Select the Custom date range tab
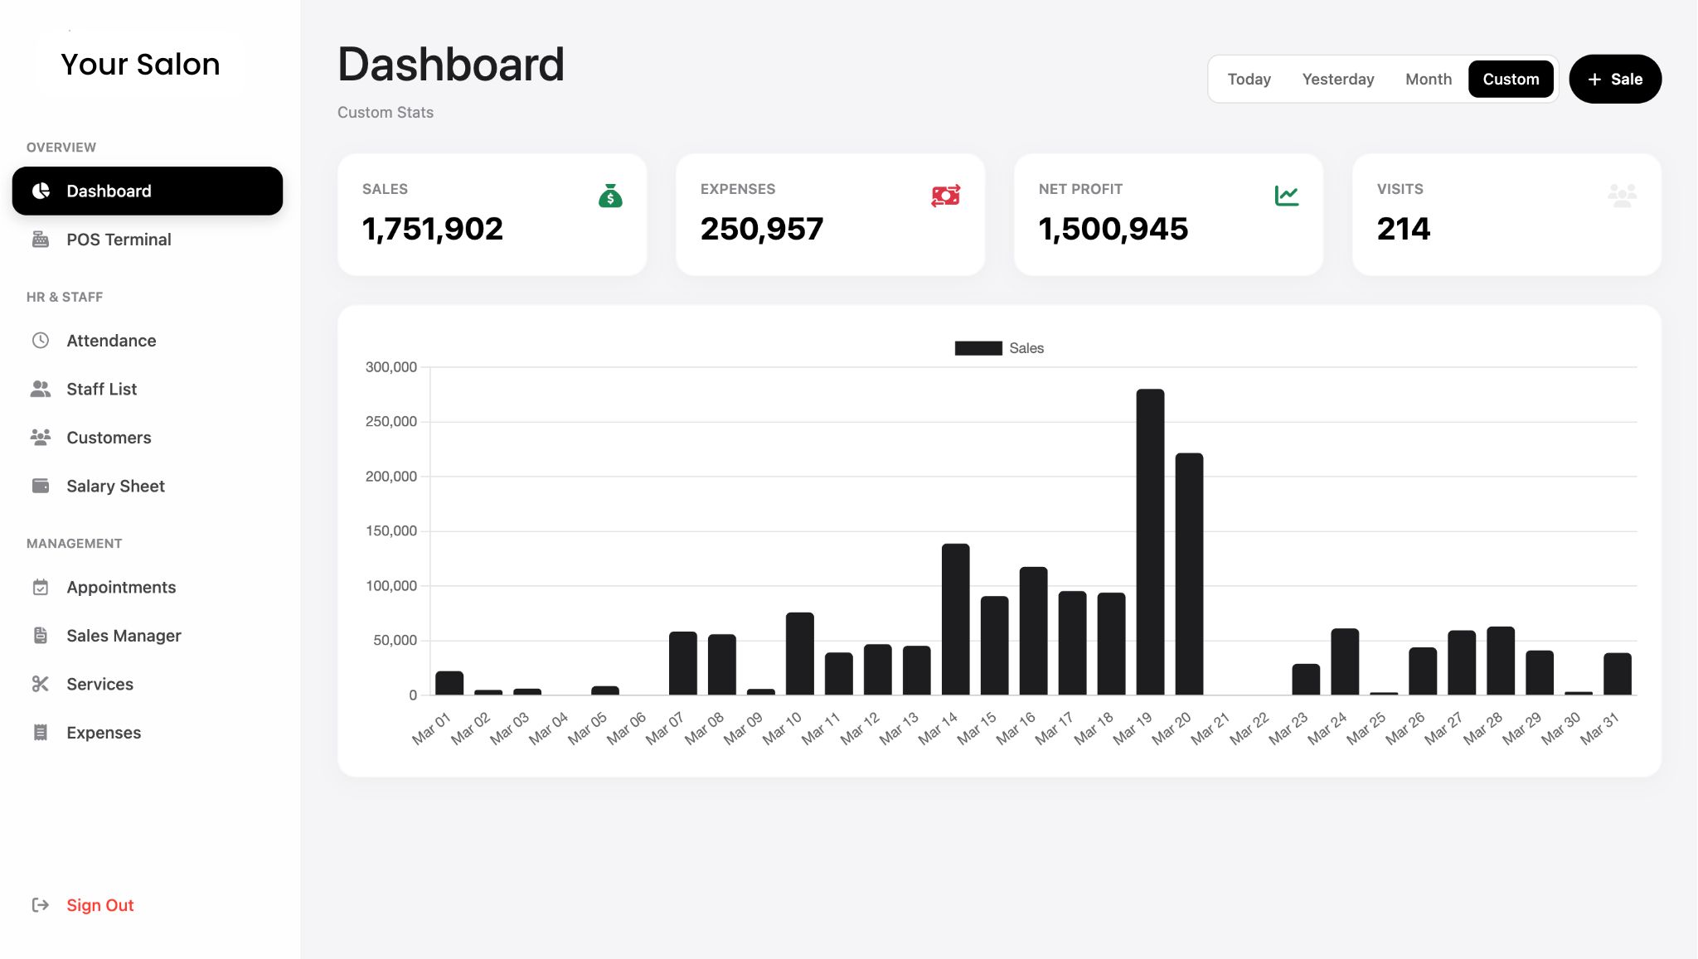This screenshot has height=959, width=1698. point(1511,79)
